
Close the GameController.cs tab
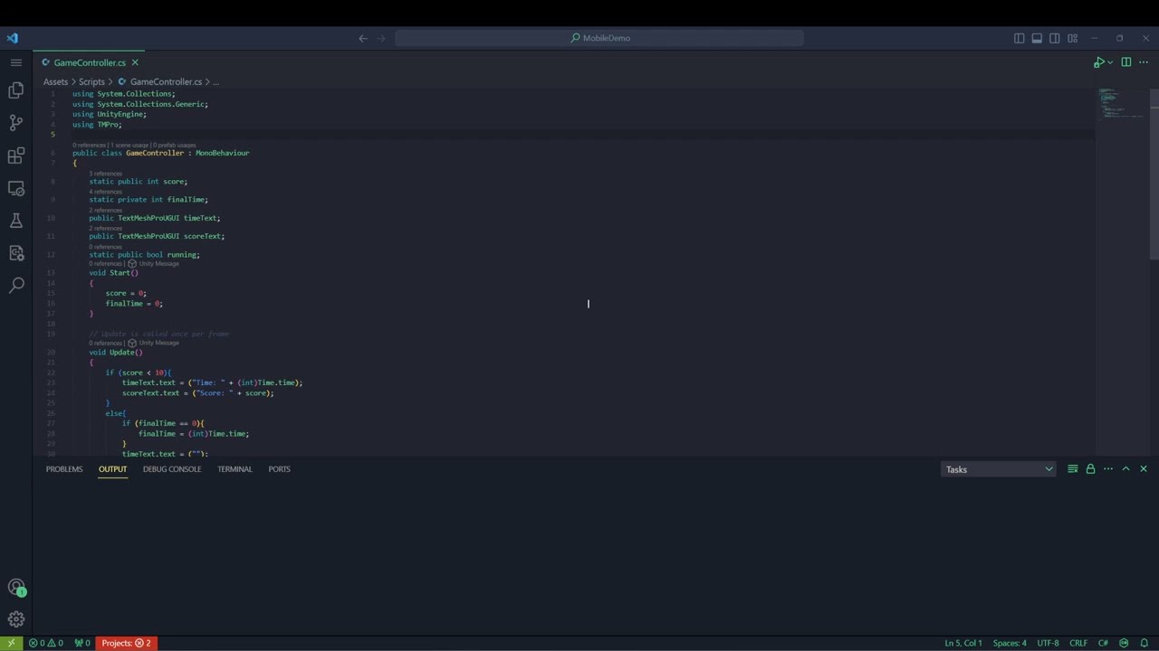pos(135,62)
